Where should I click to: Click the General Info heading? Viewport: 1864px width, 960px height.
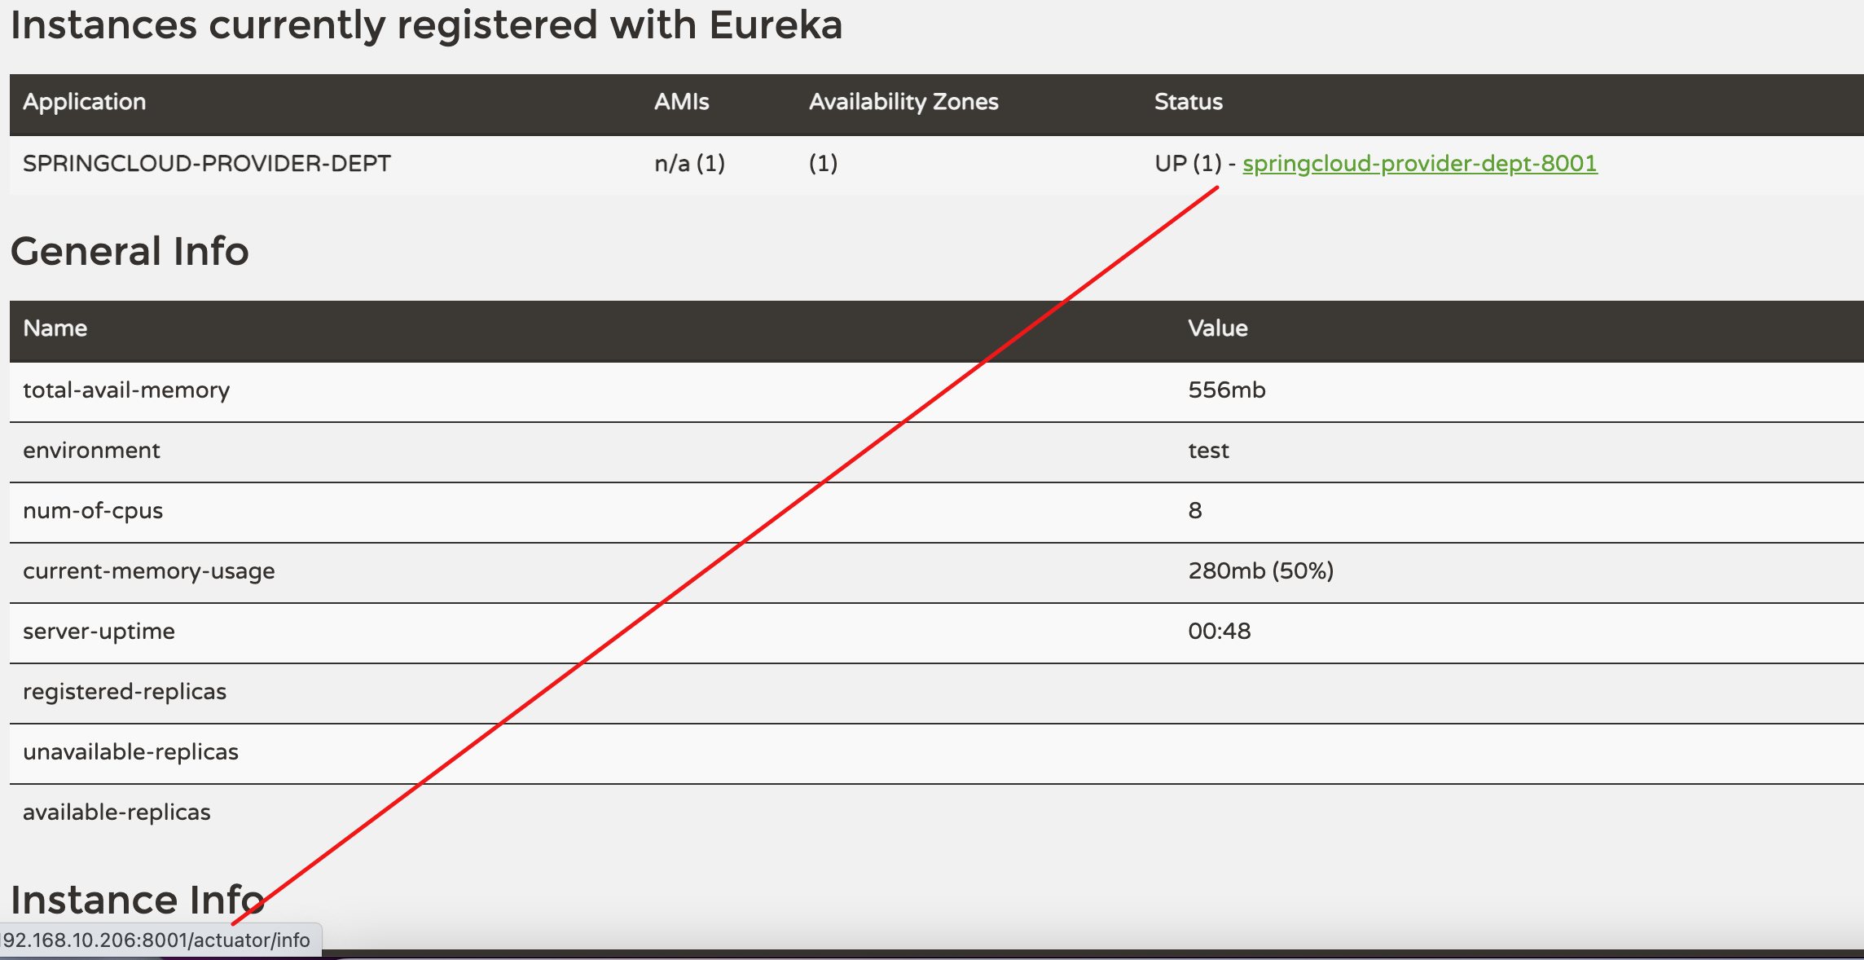click(130, 251)
